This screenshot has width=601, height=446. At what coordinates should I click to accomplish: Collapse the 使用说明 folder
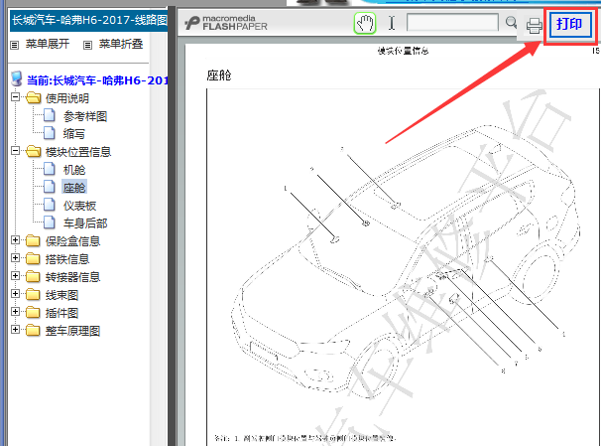click(15, 96)
